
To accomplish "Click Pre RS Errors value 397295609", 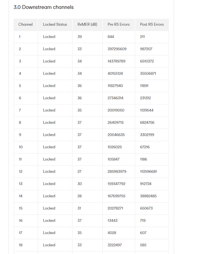I will point(117,49).
